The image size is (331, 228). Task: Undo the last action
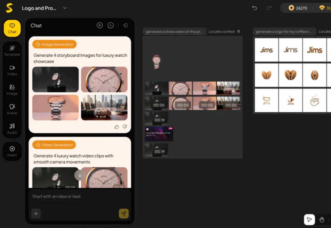point(254,8)
